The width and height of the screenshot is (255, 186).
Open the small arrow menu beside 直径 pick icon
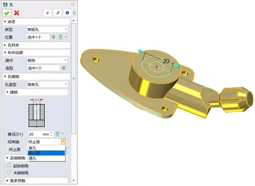point(63,134)
